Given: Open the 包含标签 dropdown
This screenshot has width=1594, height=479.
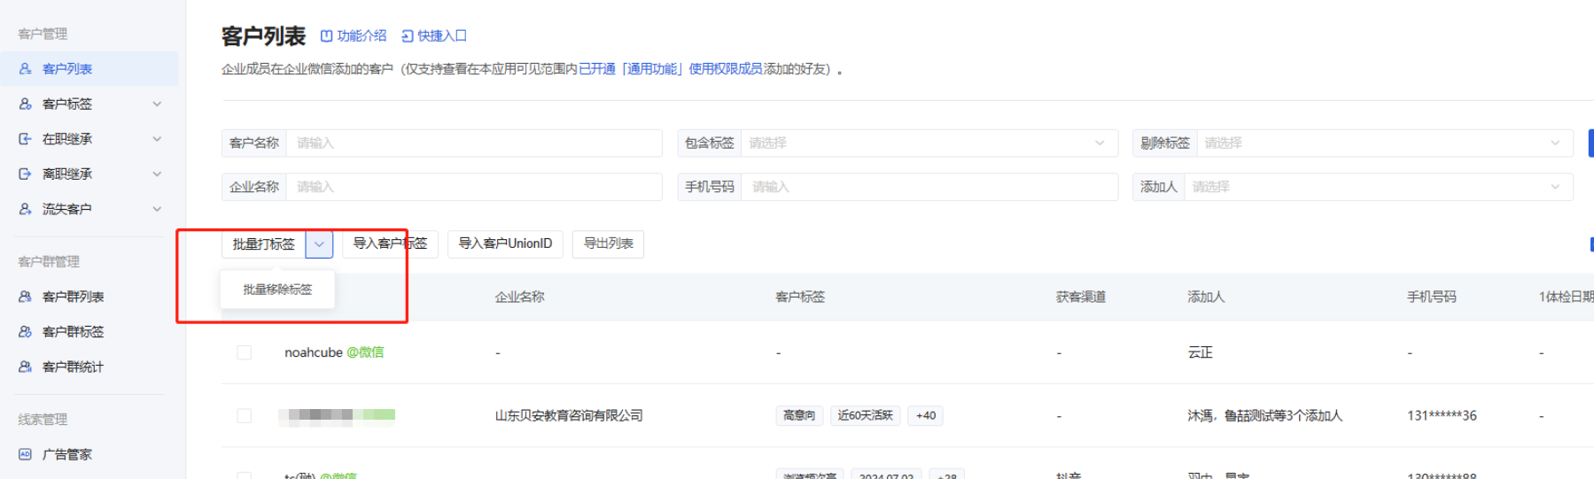Looking at the screenshot, I should pos(929,143).
